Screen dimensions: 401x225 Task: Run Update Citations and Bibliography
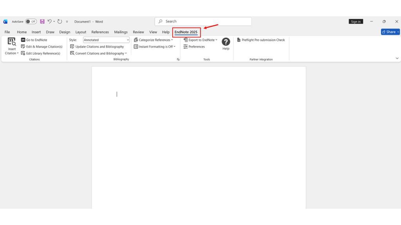(x=99, y=46)
